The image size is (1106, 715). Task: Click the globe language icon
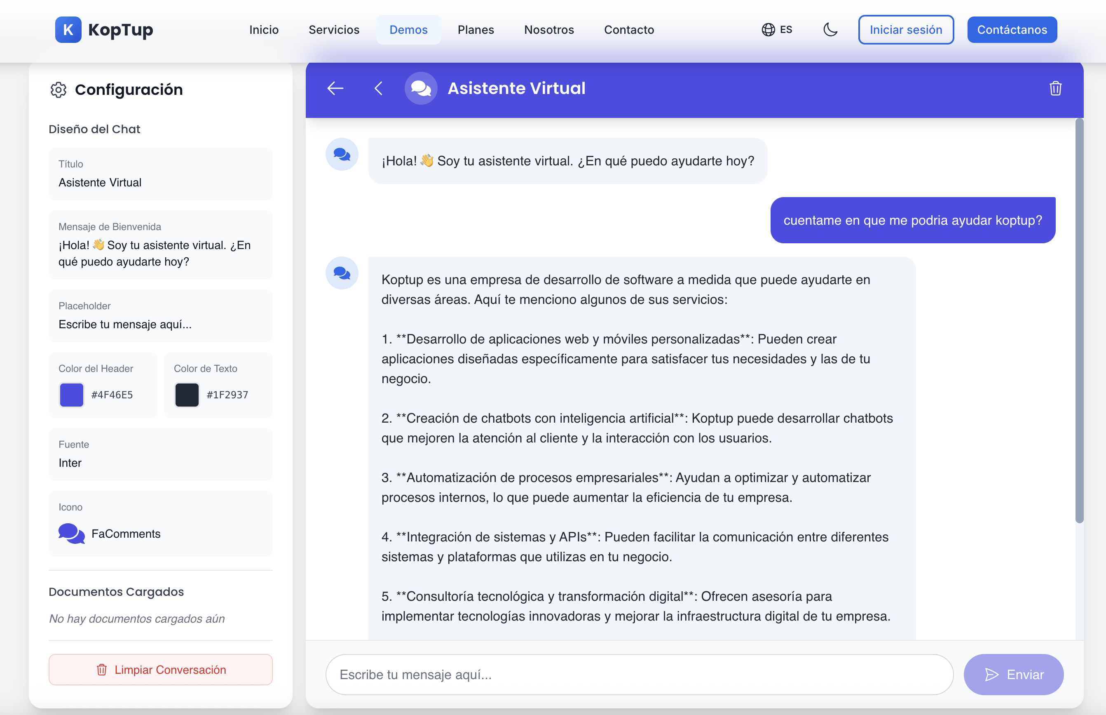click(x=769, y=29)
